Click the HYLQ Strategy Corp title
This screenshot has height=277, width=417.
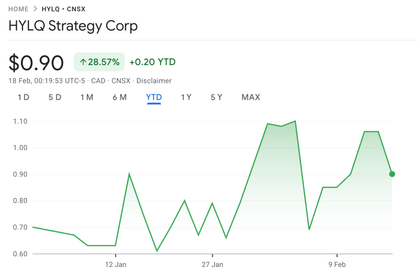[x=73, y=26]
